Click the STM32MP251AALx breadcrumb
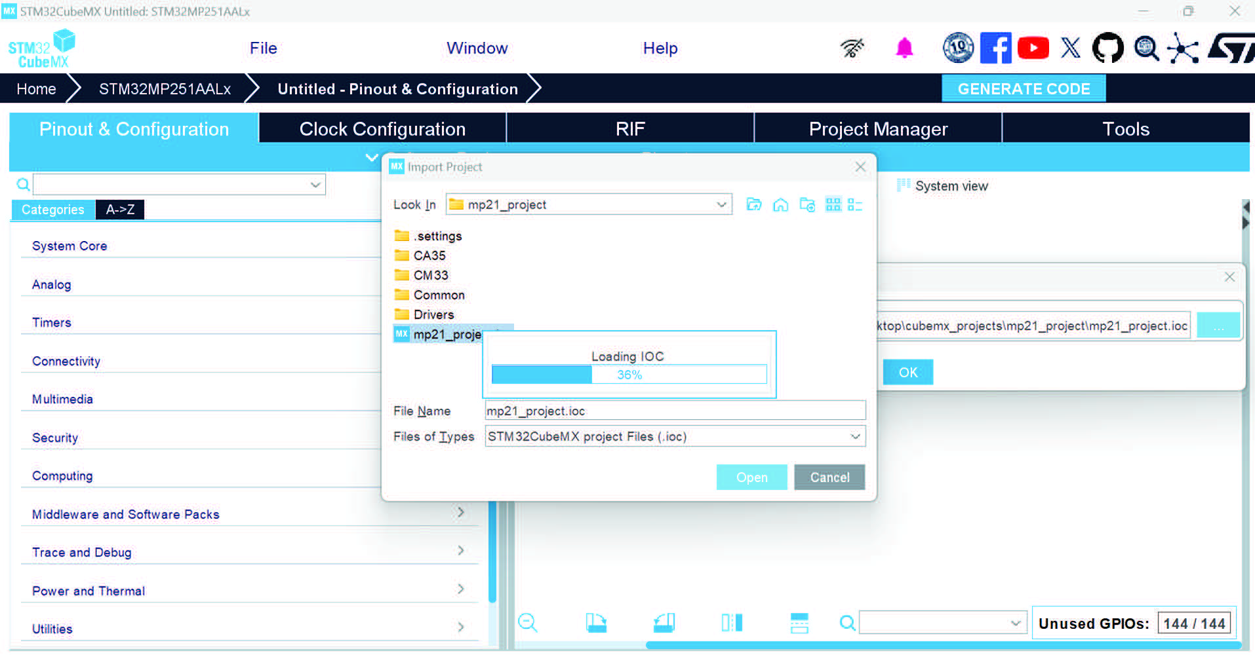Image resolution: width=1255 pixels, height=655 pixels. 165,89
